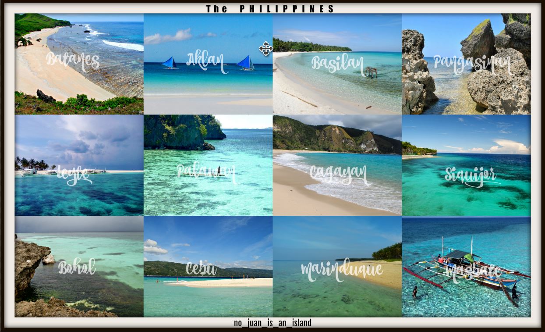Click the no_juan_is_an_island caption
The image size is (545, 332).
coord(272,323)
